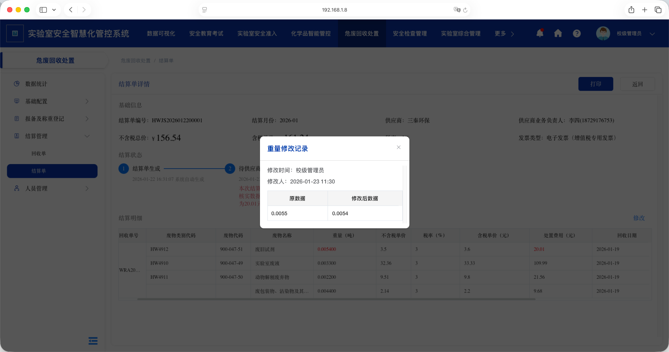This screenshot has width=669, height=352.
Task: Go back with Safari's back arrow
Action: pos(71,10)
